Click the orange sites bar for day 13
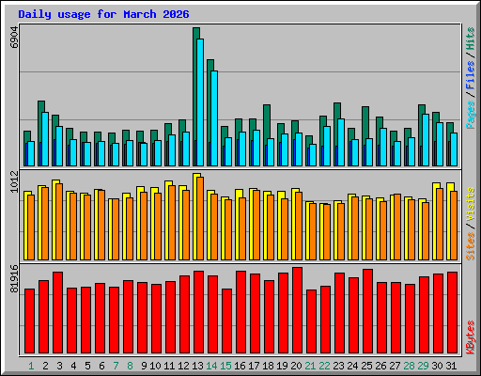The width and height of the screenshot is (481, 376). [x=200, y=218]
